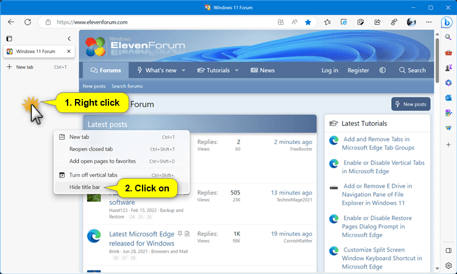
Task: Collapse the vertical tabs pane chevron
Action: 69,38
